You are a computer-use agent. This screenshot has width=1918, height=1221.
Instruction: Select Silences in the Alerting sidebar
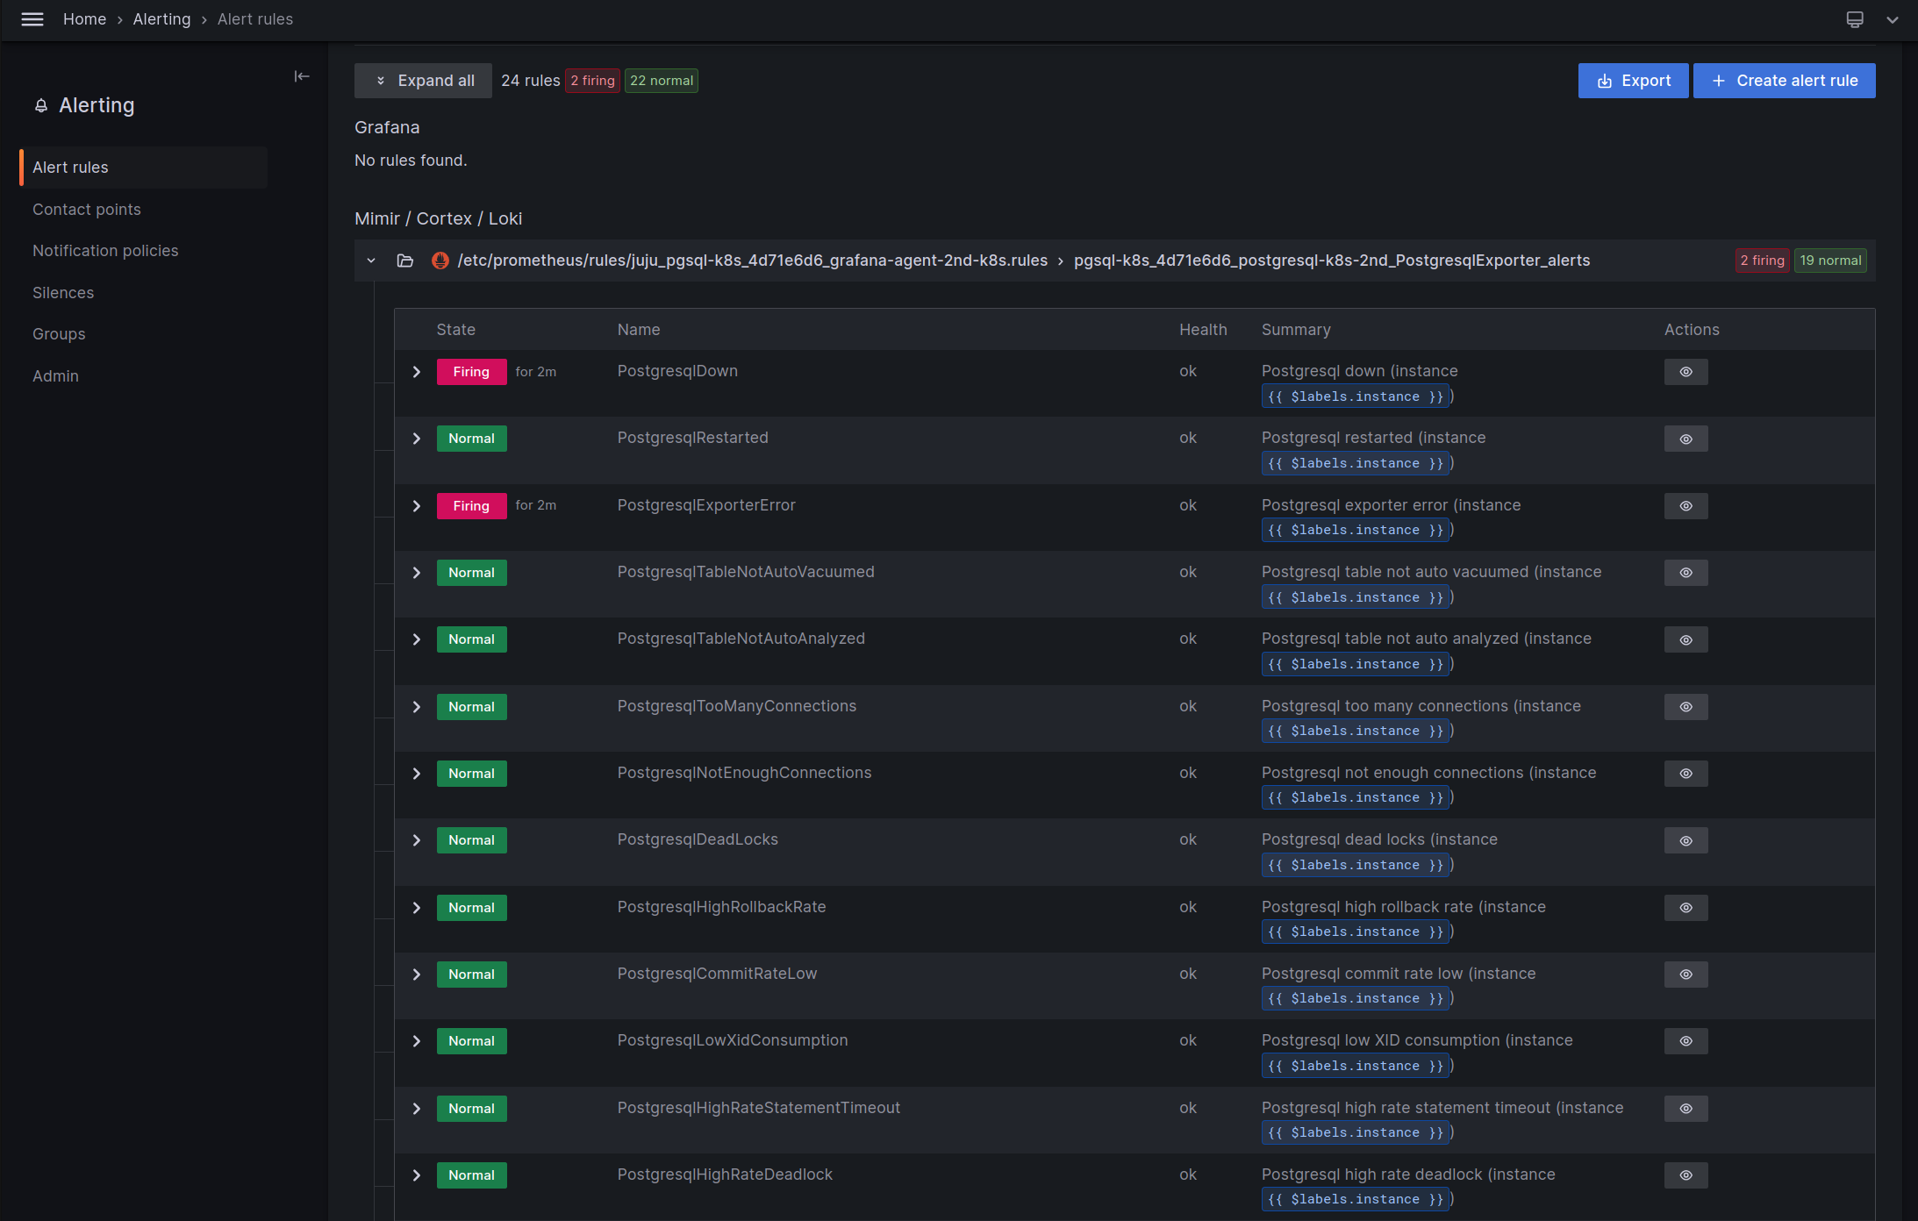pos(62,292)
